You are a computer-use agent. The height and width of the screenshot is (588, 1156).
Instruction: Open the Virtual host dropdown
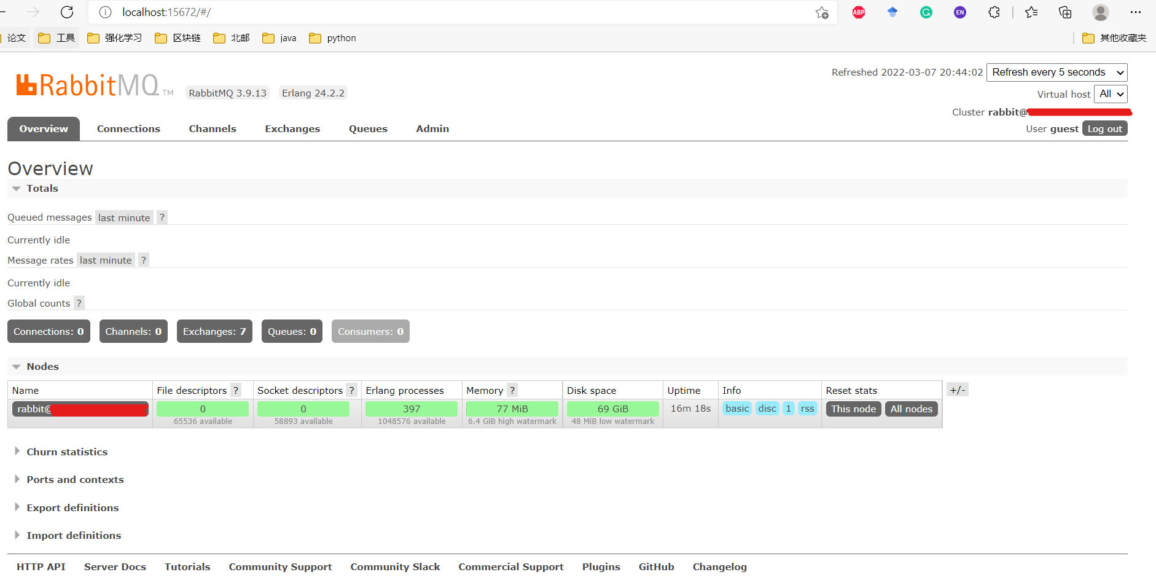tap(1111, 94)
